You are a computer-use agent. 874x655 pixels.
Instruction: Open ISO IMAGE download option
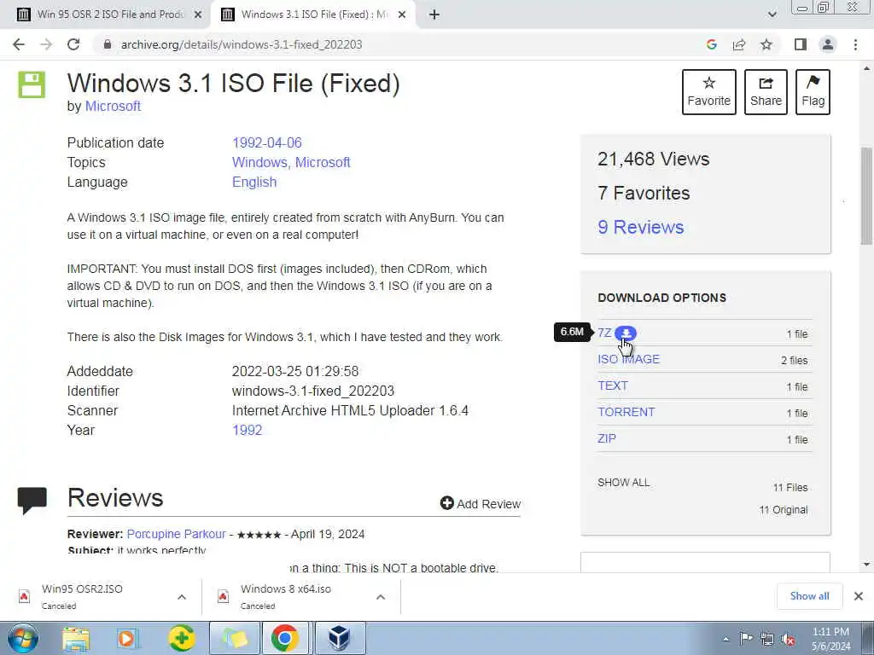[628, 359]
